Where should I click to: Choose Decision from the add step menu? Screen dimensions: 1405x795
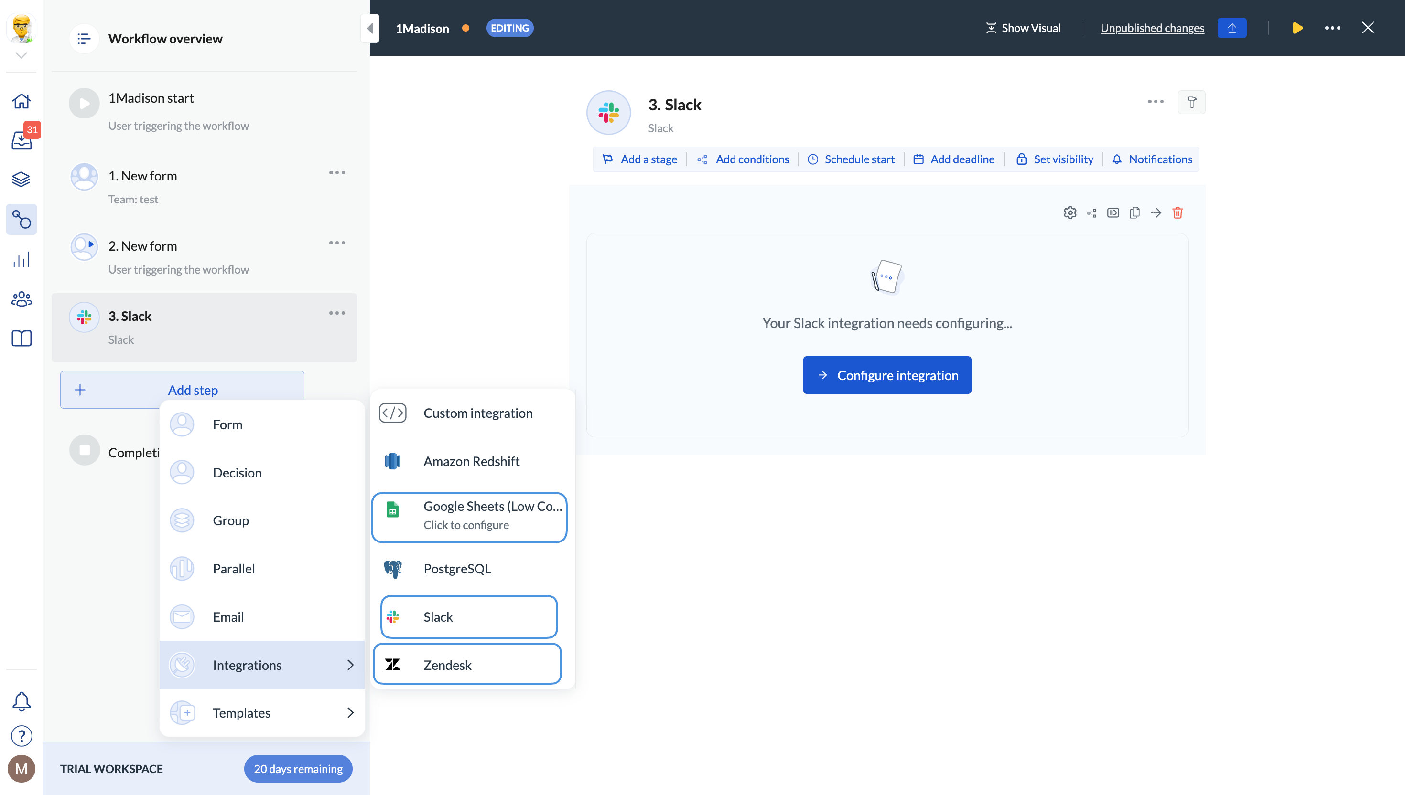(262, 472)
